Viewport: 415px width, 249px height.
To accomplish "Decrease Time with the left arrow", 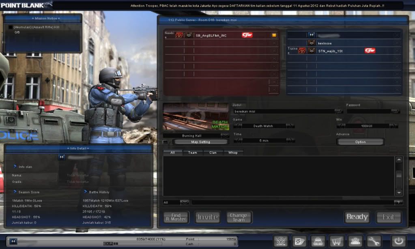I will [238, 140].
